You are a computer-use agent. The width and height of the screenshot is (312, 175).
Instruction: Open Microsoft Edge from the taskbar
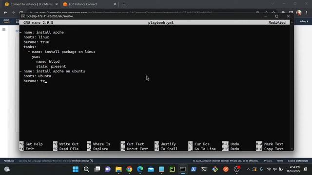coord(140,169)
